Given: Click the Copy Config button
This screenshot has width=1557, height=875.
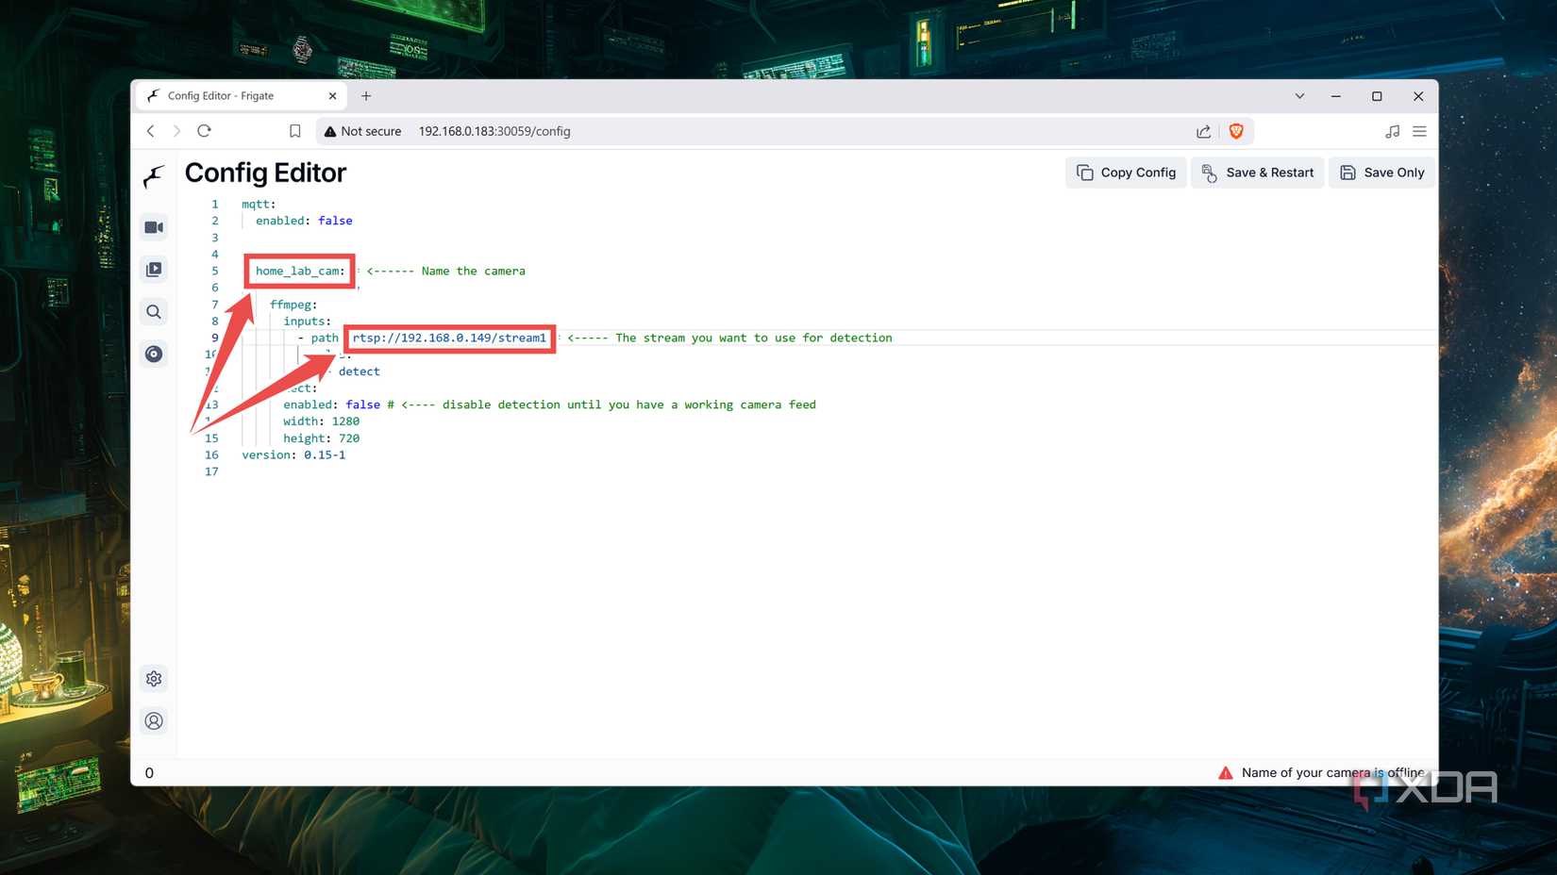Looking at the screenshot, I should coord(1127,173).
